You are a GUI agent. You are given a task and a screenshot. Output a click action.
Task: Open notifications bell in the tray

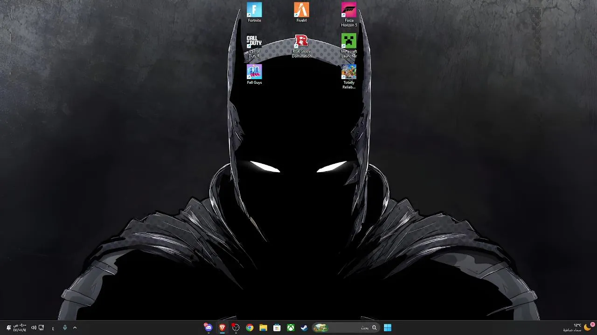tap(8, 328)
